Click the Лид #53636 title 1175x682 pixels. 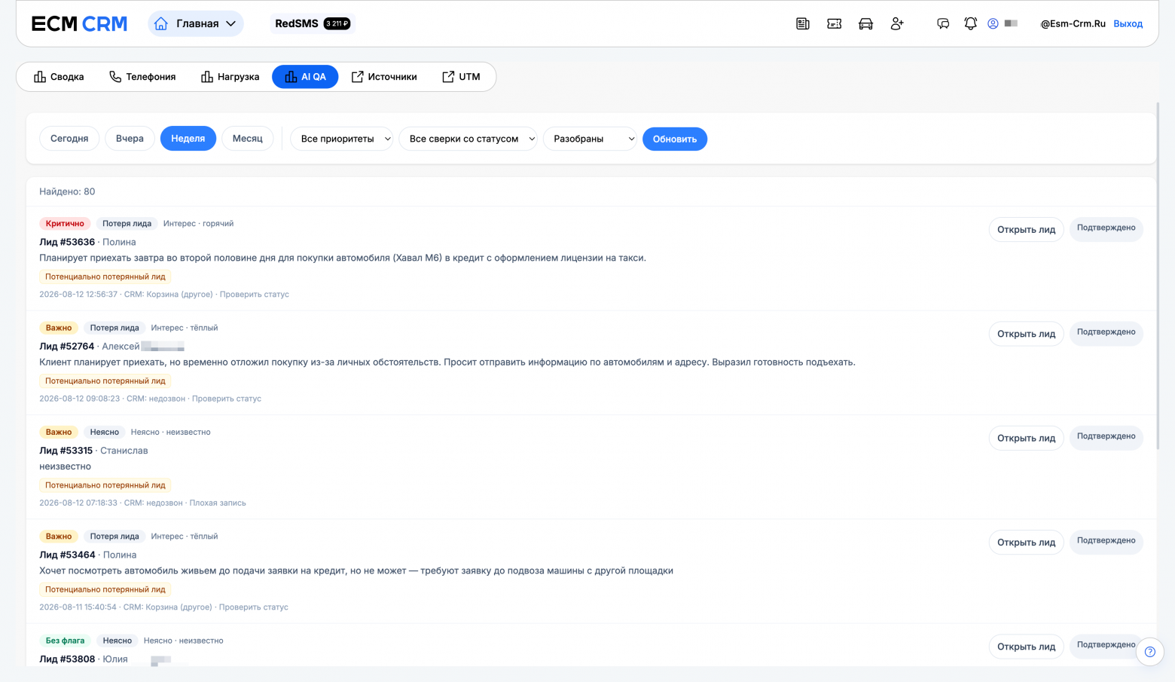[67, 242]
